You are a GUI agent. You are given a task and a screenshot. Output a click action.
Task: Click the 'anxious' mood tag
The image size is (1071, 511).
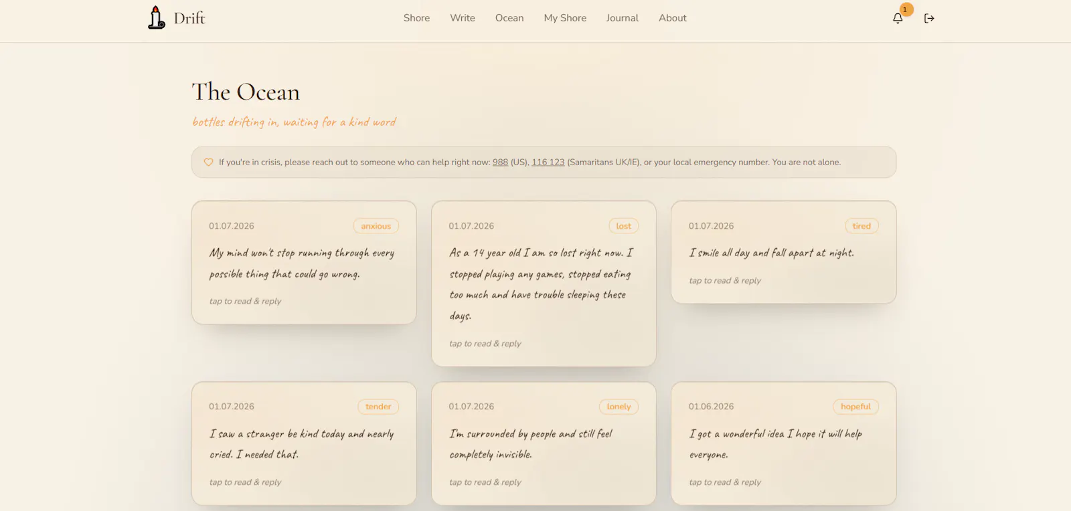[376, 226]
